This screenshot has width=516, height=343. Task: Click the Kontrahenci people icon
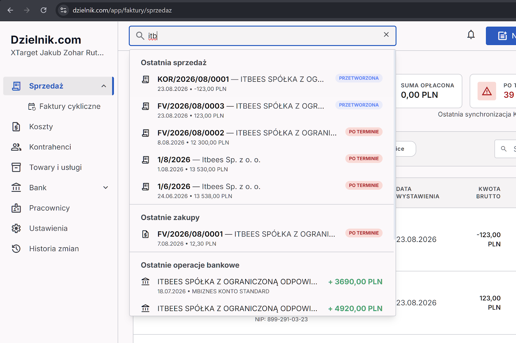[x=16, y=147]
